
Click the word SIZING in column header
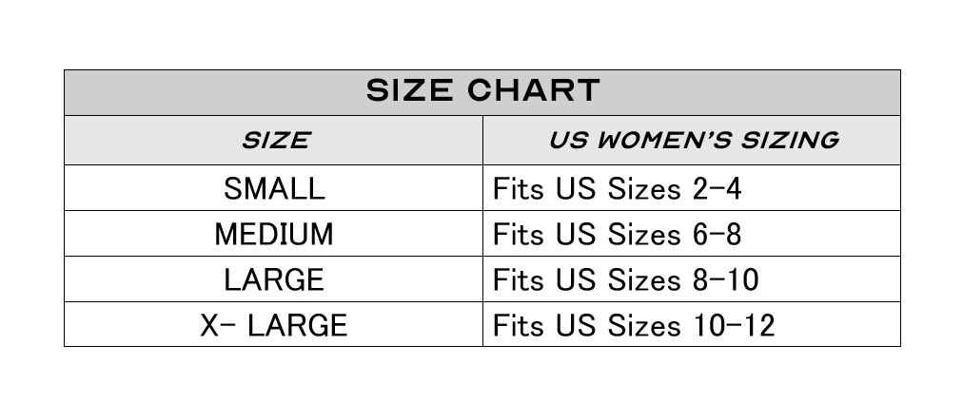(789, 140)
